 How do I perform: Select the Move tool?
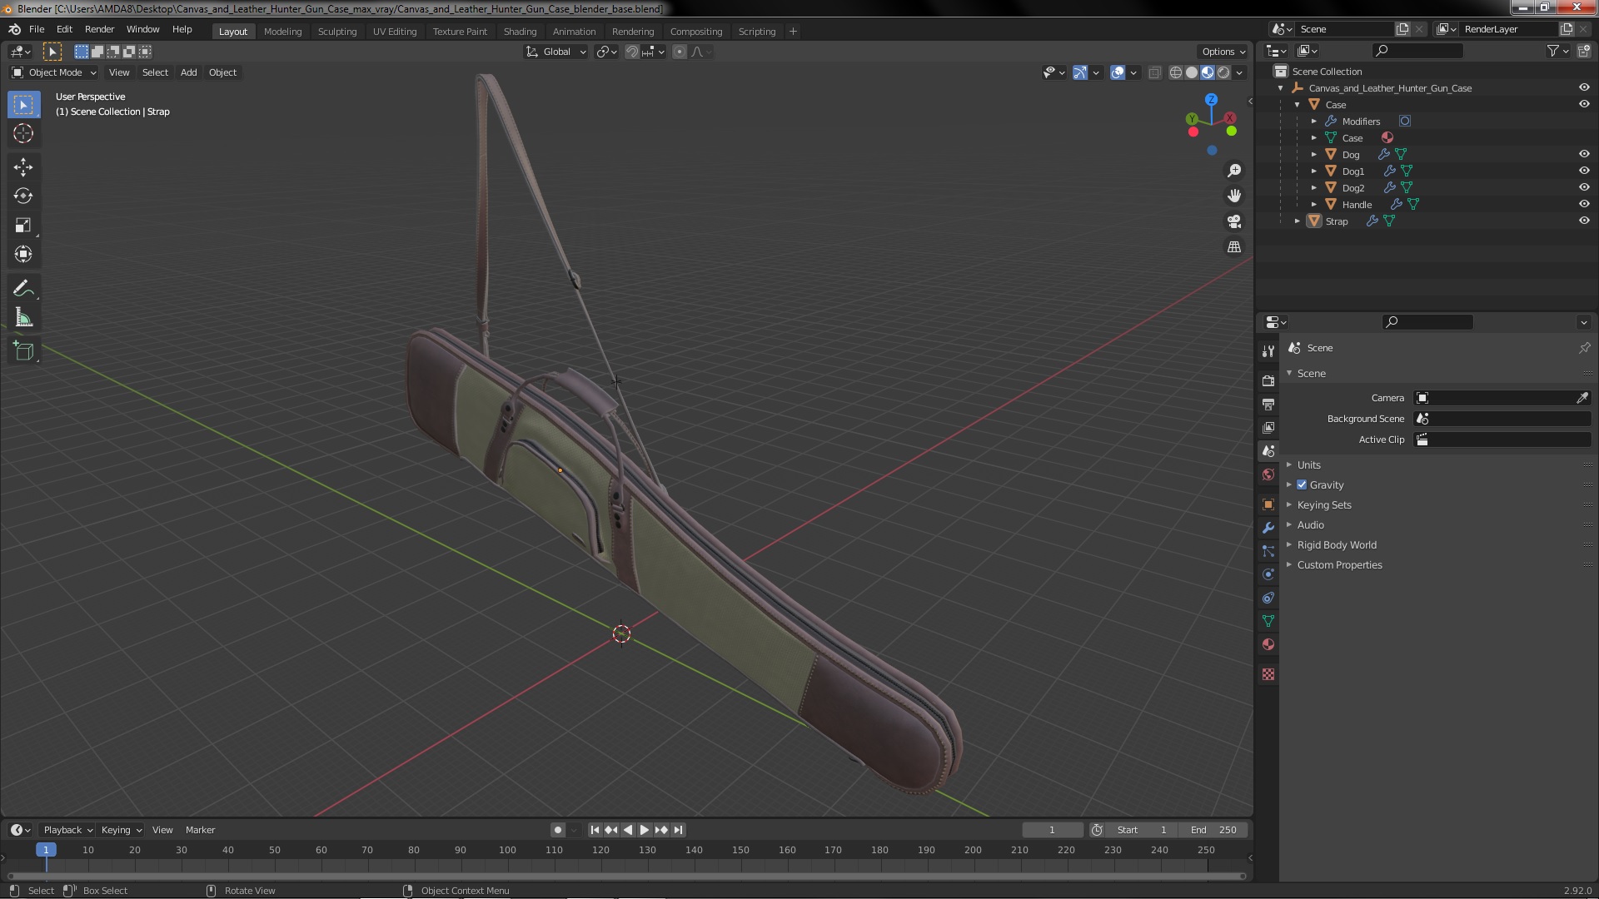[x=23, y=167]
